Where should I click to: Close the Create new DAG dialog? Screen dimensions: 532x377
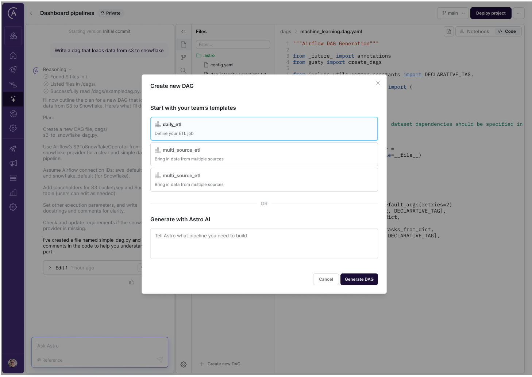click(x=378, y=83)
